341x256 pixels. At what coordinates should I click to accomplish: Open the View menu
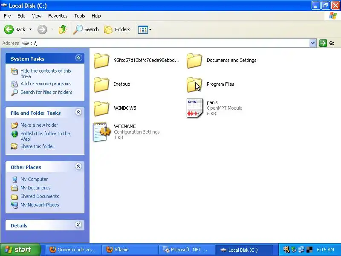click(x=37, y=16)
